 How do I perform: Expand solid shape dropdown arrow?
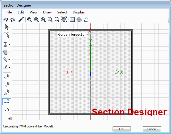coord(9,52)
